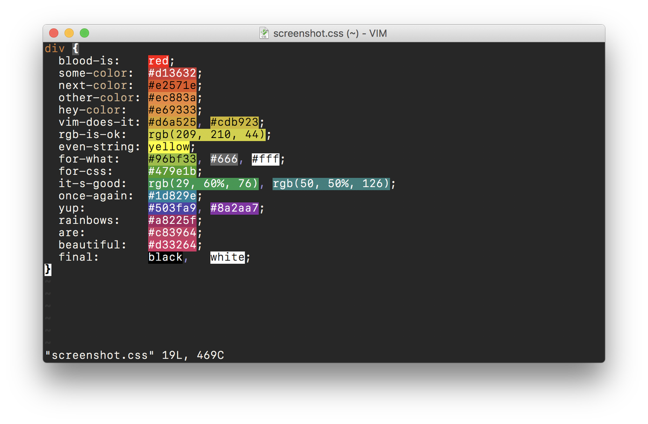
Task: Click the #d13632 color value
Action: [172, 73]
